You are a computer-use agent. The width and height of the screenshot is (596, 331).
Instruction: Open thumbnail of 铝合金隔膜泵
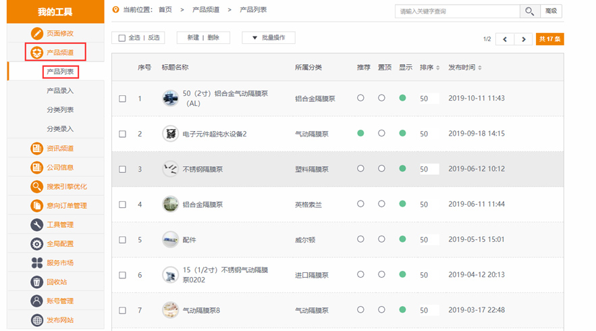pos(170,204)
